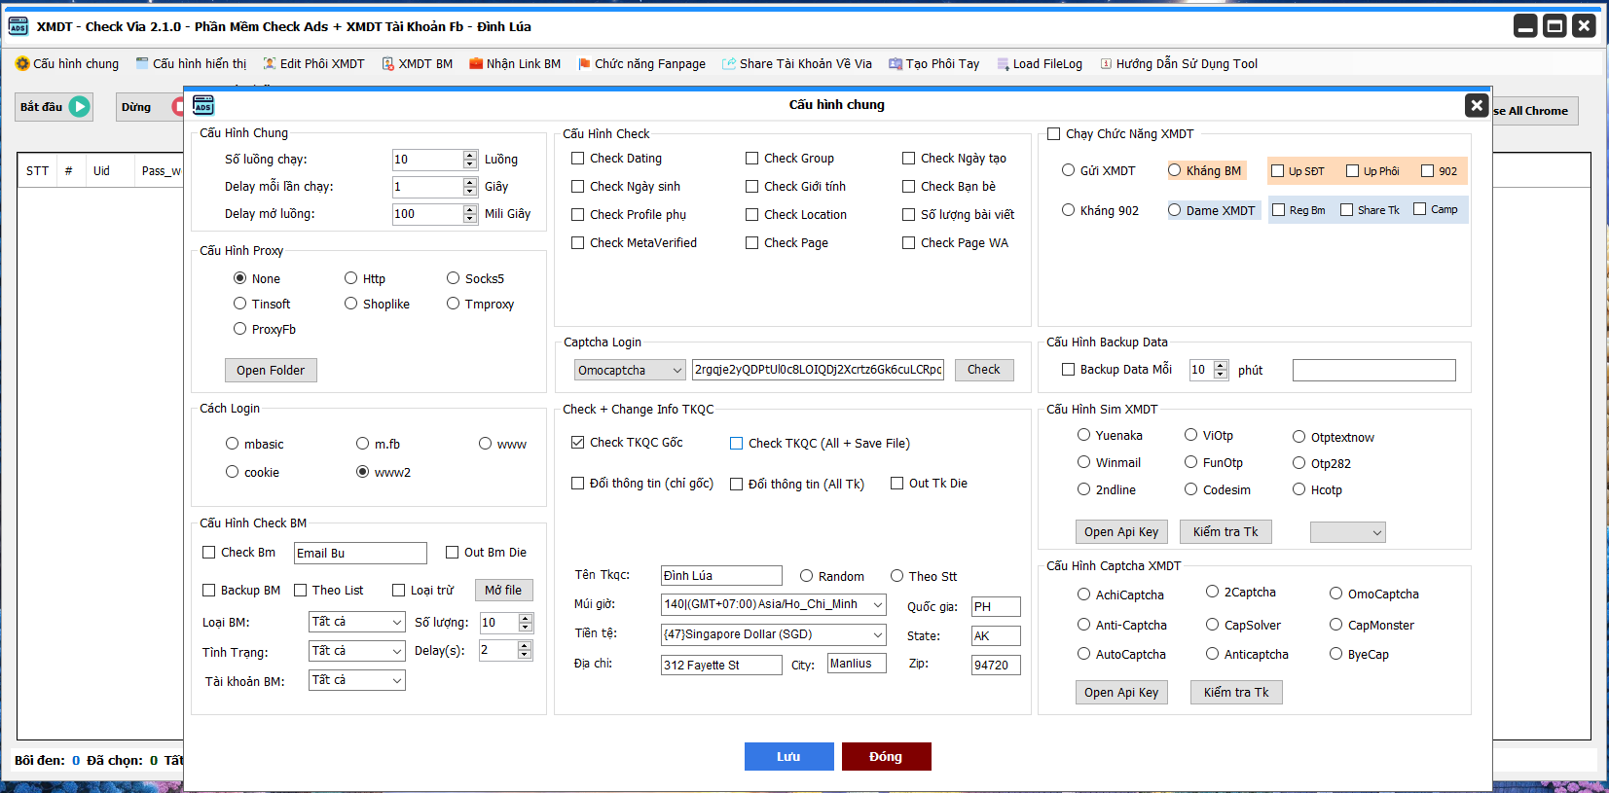Enable Check Dating checkbox
Screen dimensions: 1609x793
[578, 158]
